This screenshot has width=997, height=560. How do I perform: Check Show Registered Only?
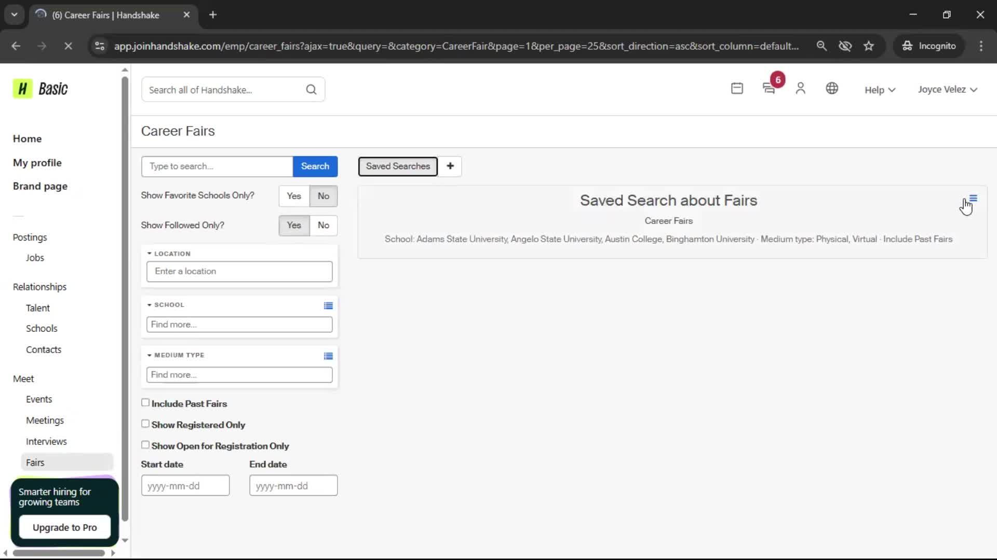tap(145, 424)
